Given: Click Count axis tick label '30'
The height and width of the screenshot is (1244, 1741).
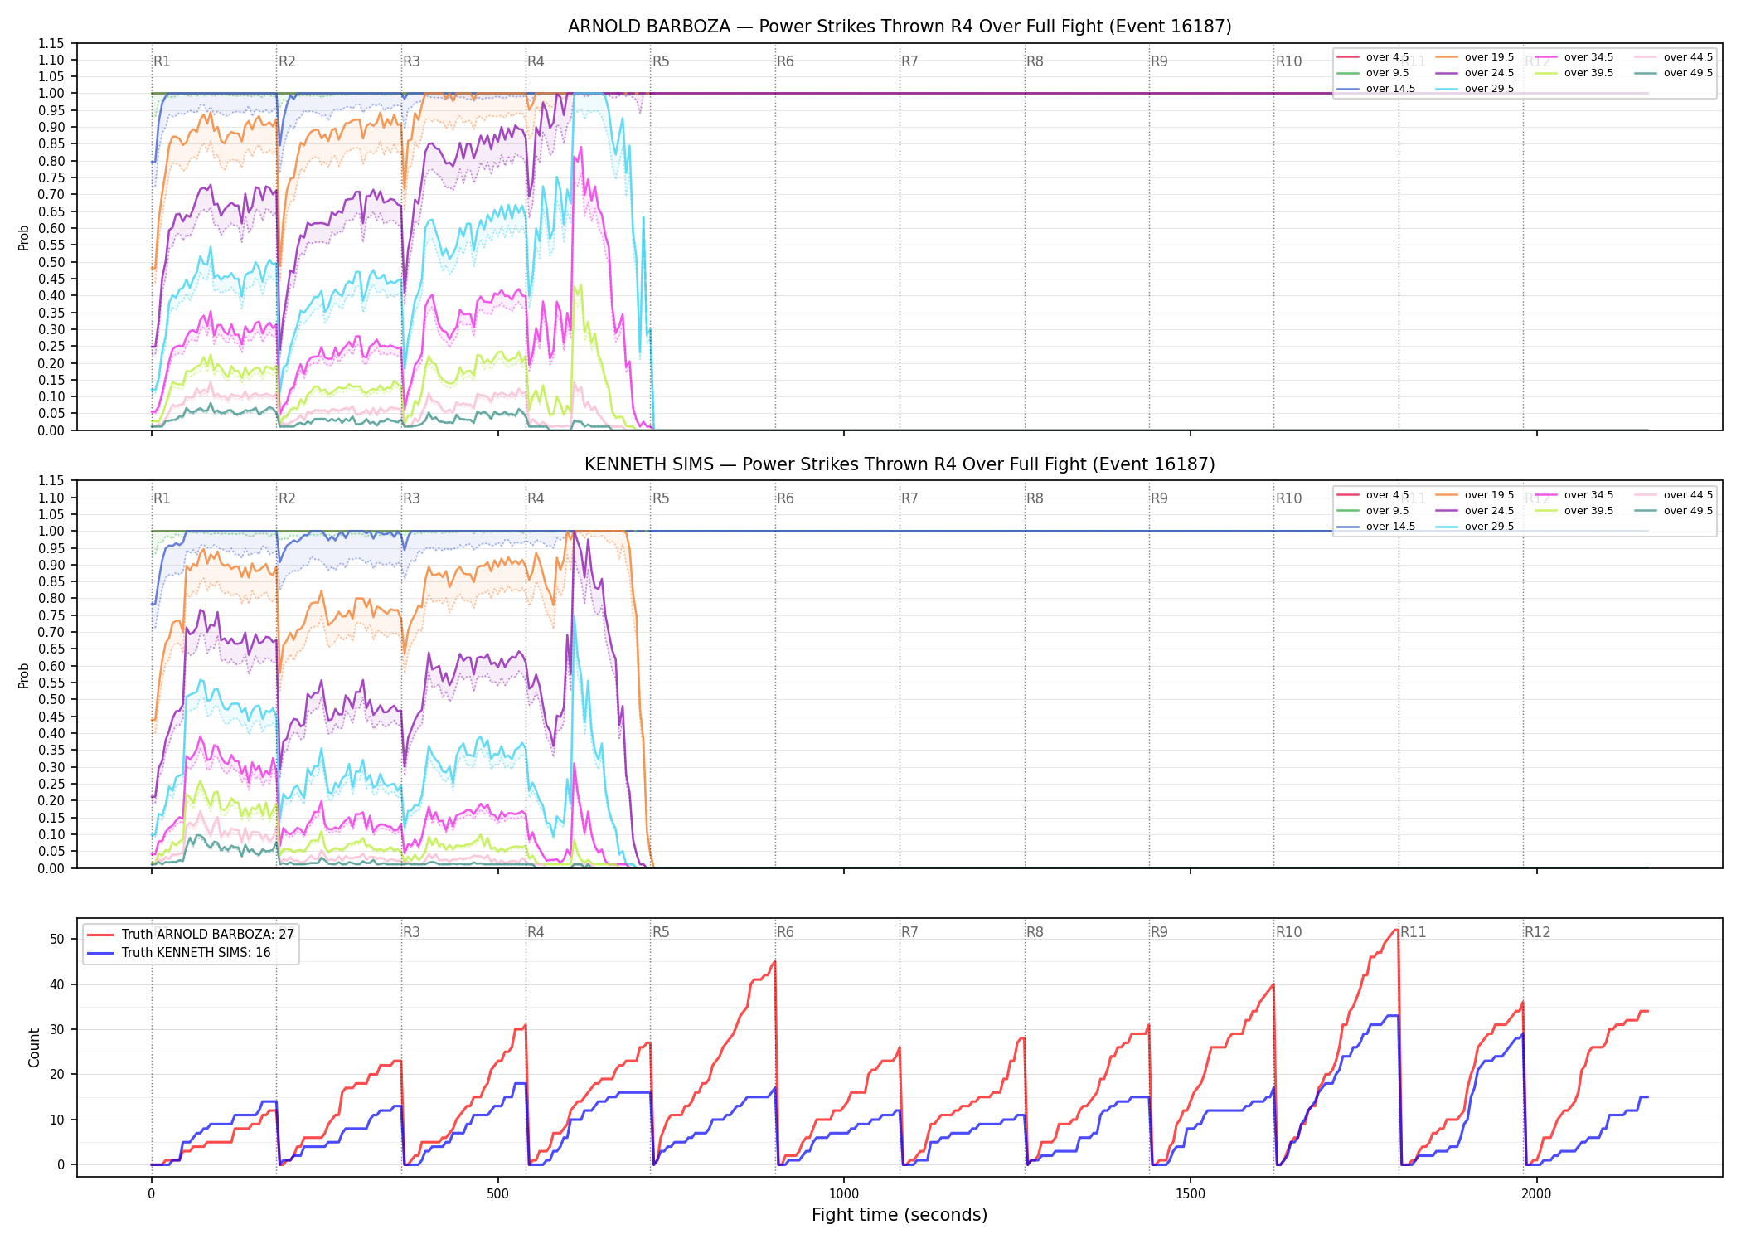Looking at the screenshot, I should [57, 1029].
